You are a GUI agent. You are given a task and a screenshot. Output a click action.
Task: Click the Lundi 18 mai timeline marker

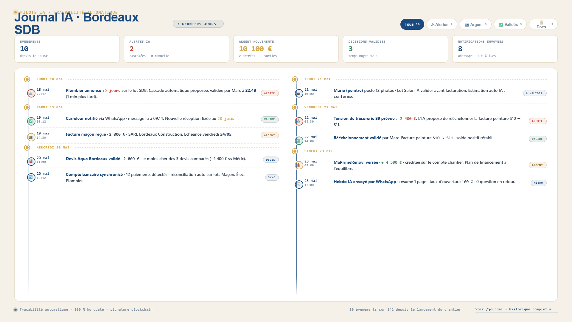click(27, 79)
